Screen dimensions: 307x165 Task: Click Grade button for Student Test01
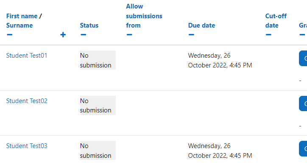point(303,59)
